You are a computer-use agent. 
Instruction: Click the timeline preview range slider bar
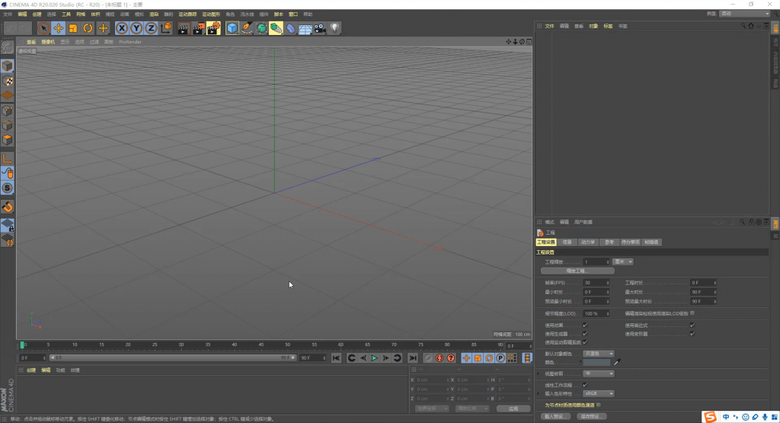pos(172,357)
